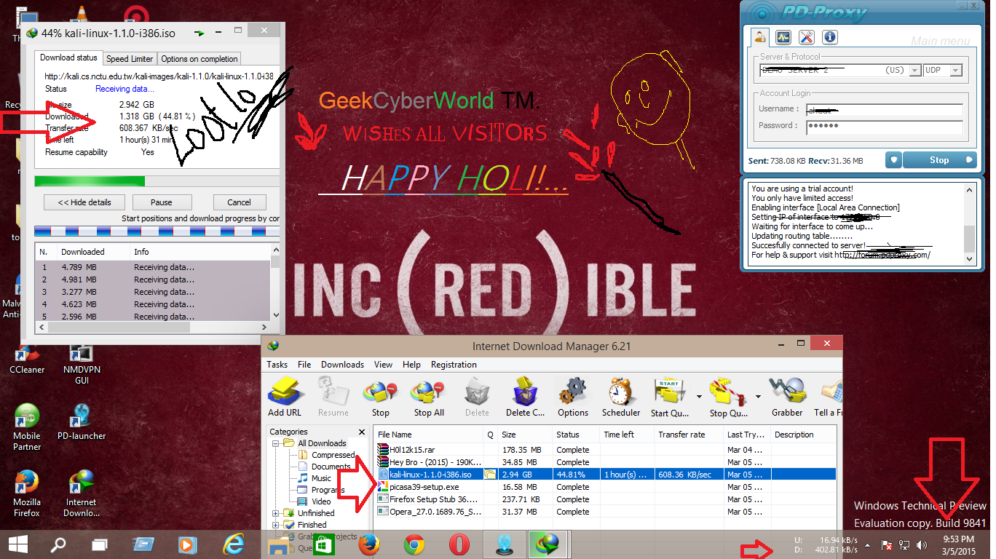Click Username field in PD-Proxy
The image size is (996, 559).
pyautogui.click(x=884, y=110)
